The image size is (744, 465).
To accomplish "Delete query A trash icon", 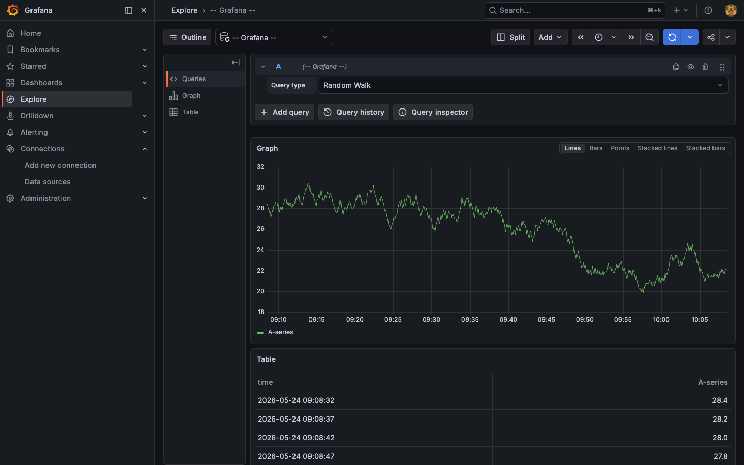I will pyautogui.click(x=705, y=67).
